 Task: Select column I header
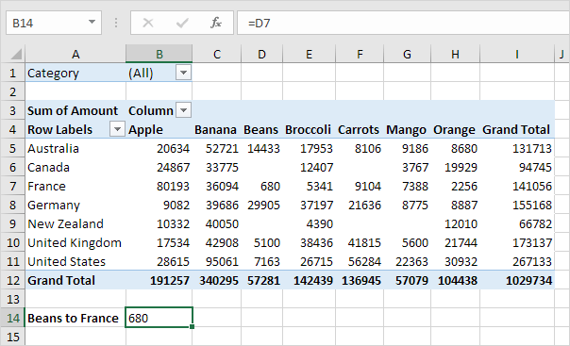[x=517, y=54]
